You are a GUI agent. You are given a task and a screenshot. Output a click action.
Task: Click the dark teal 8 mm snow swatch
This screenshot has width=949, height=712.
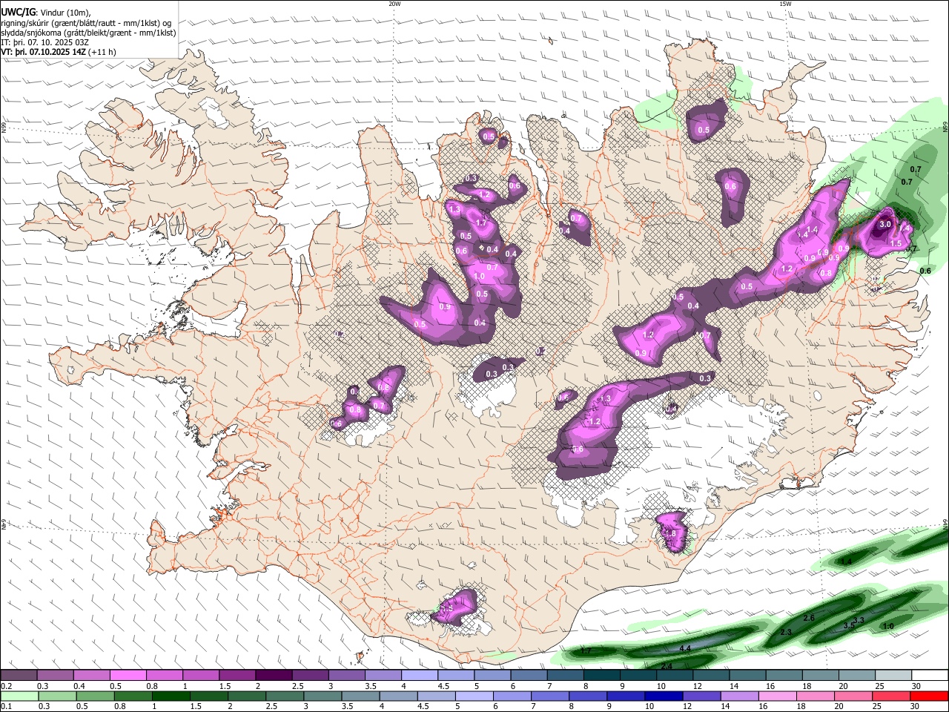tap(602, 676)
